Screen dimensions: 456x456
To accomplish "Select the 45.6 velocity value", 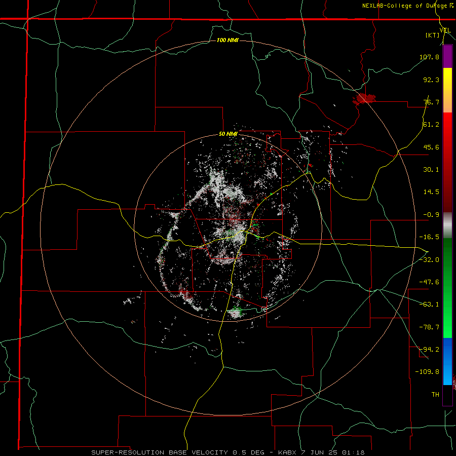I will click(x=431, y=147).
